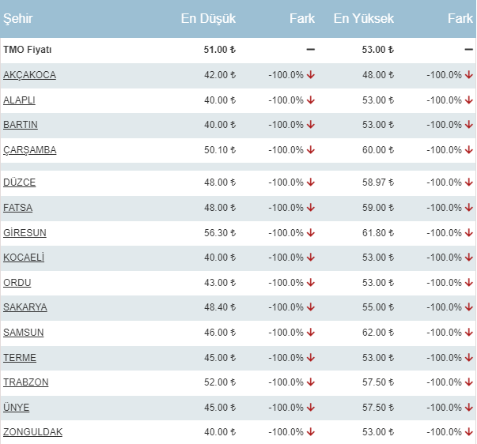
Task: Open the GİRESUN city link
Action: coord(25,233)
